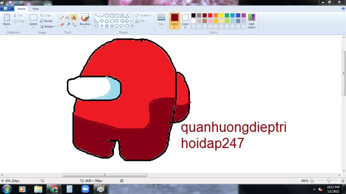
Task: Pick the green color swatch
Action: tap(227, 15)
